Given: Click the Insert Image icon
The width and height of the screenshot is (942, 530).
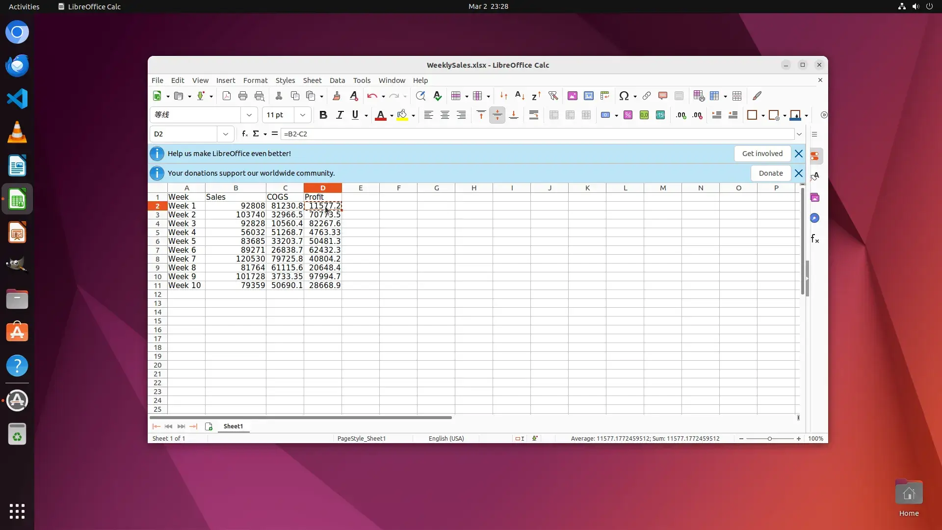Looking at the screenshot, I should coord(572,96).
